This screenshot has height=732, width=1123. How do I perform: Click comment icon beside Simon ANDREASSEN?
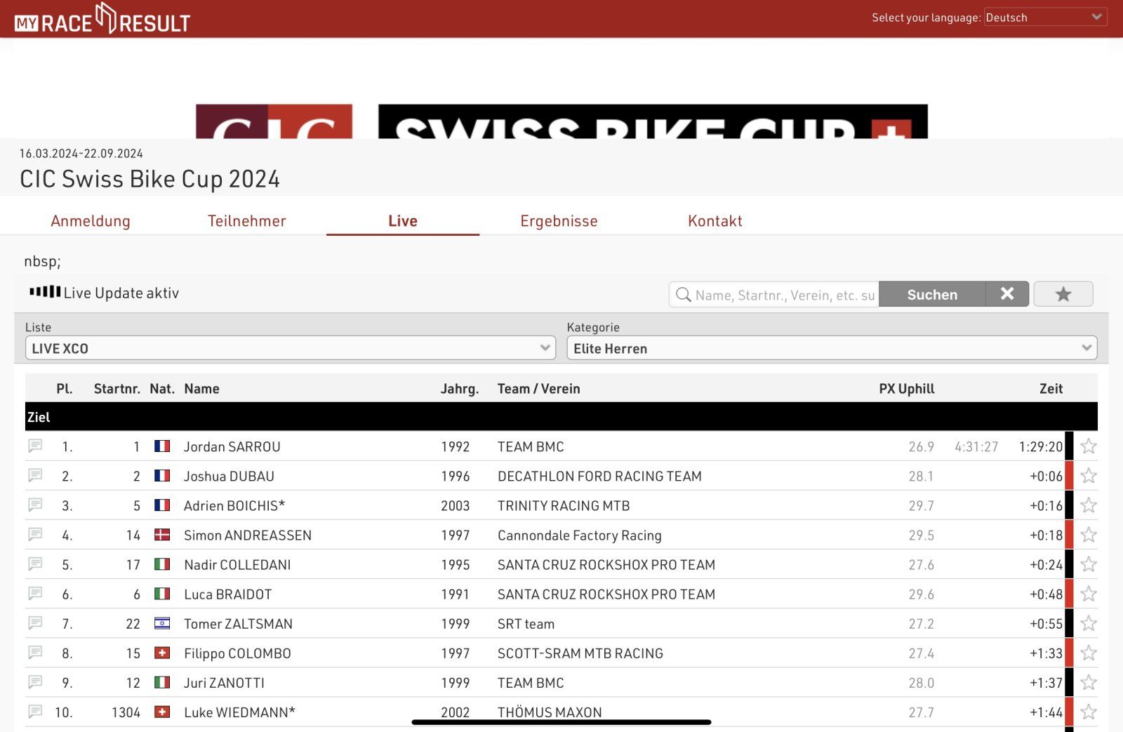(x=35, y=535)
